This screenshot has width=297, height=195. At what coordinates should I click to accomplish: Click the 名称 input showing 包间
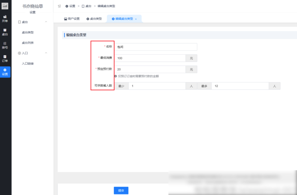(157, 47)
